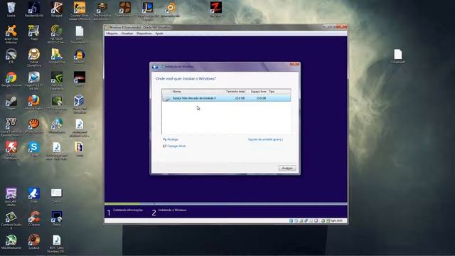This screenshot has width=455, height=256.
Task: Launch MSI Afterburner shortcut
Action: pyautogui.click(x=11, y=242)
